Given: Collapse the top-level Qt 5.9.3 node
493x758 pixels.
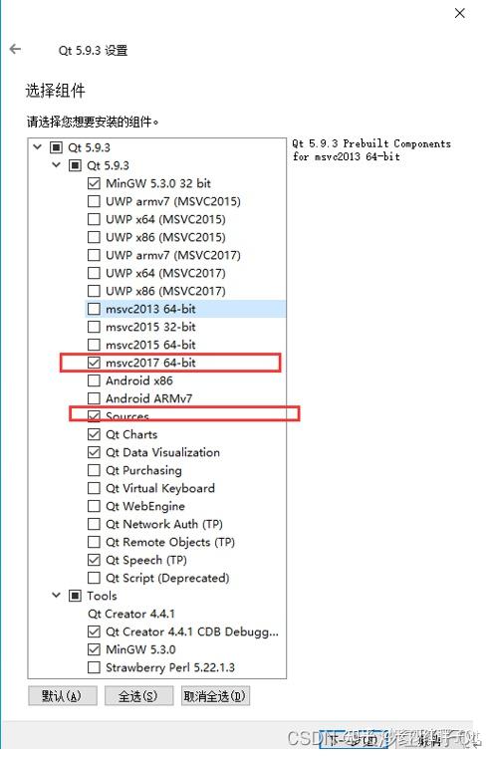Looking at the screenshot, I should [x=38, y=146].
